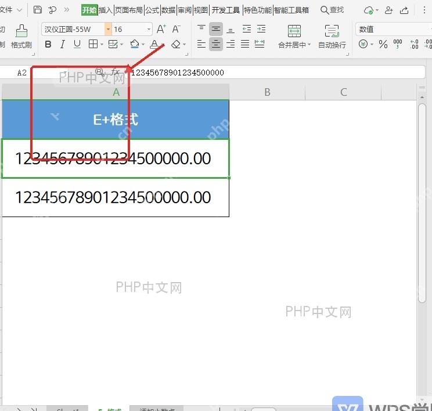The width and height of the screenshot is (432, 411).
Task: Align text right
Action: [231, 44]
